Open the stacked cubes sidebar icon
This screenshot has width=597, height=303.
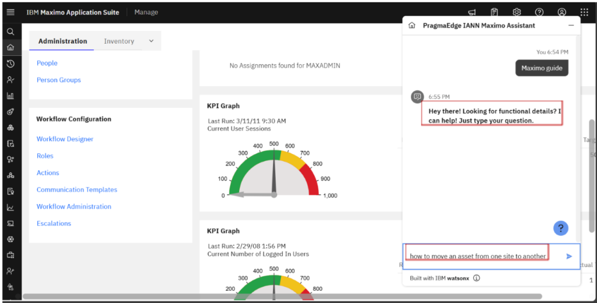[x=10, y=128]
